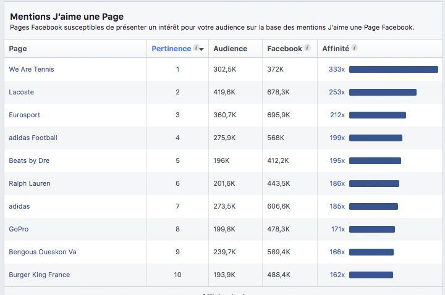Sort table by Pertinence column
The image size is (445, 295).
[171, 49]
